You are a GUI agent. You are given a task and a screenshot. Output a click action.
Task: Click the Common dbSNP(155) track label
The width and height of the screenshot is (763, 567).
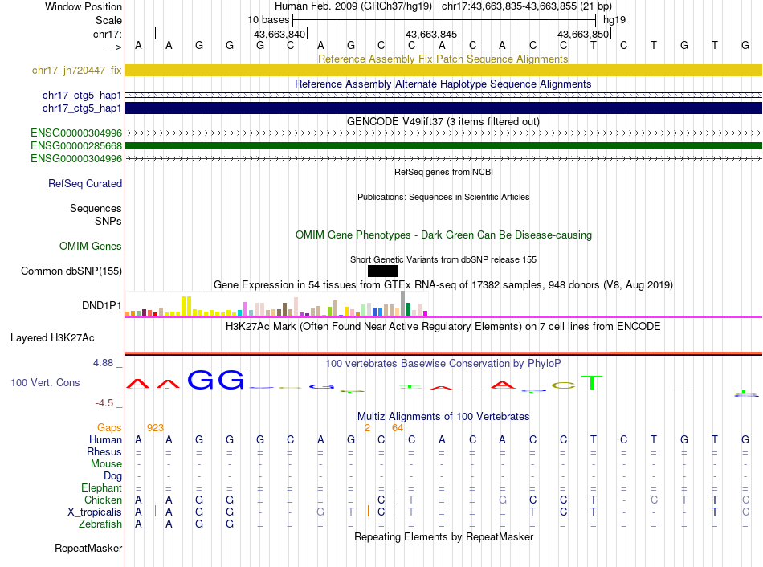coord(71,271)
